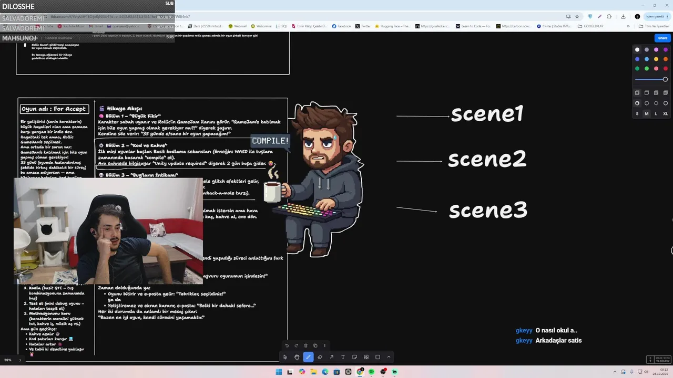
Task: Adjust the opacity slider handle
Action: (665, 79)
